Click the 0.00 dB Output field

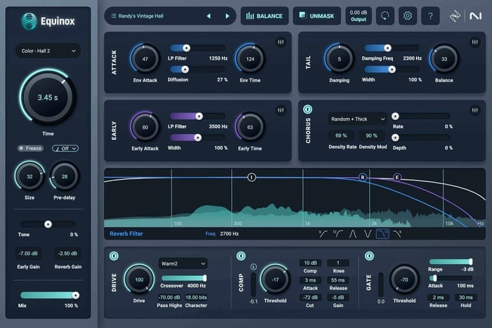[x=358, y=15]
